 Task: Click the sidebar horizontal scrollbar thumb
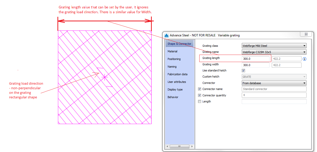tap(179, 147)
